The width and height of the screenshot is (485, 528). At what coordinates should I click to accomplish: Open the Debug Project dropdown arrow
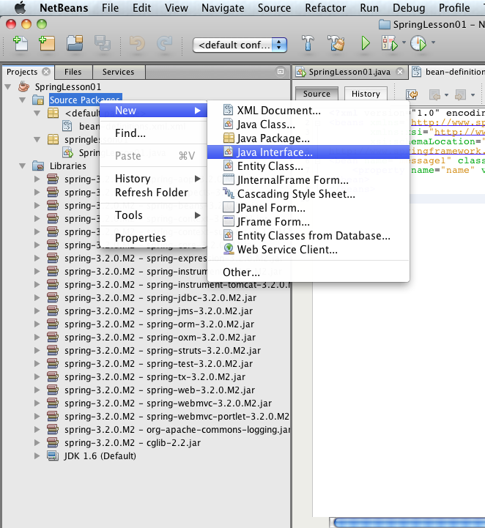click(404, 42)
